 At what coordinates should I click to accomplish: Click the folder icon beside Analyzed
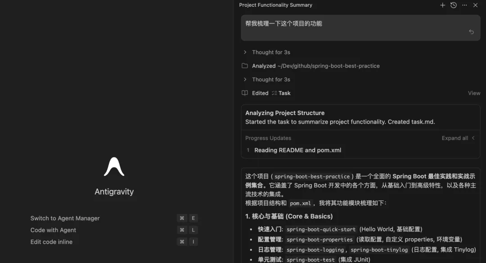[245, 66]
